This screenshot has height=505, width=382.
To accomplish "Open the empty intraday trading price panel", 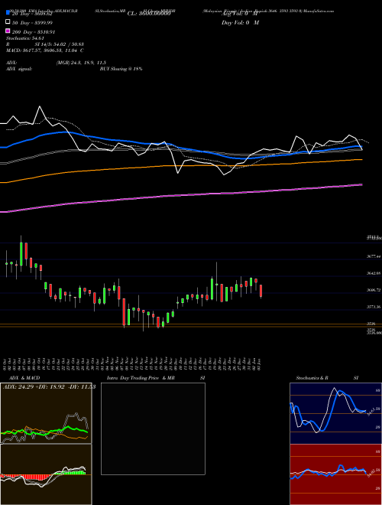I will tap(153, 428).
